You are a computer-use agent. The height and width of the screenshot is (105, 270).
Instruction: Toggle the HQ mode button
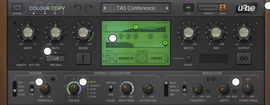189,8
